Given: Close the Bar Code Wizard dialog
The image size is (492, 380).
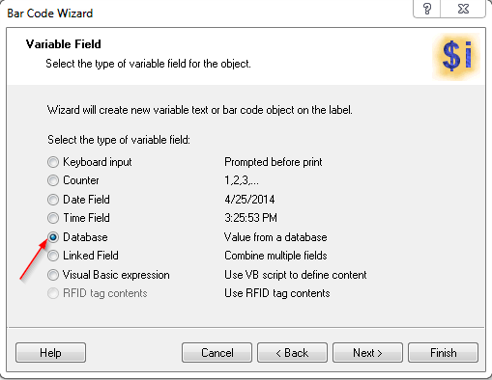Looking at the screenshot, I should click(x=463, y=9).
